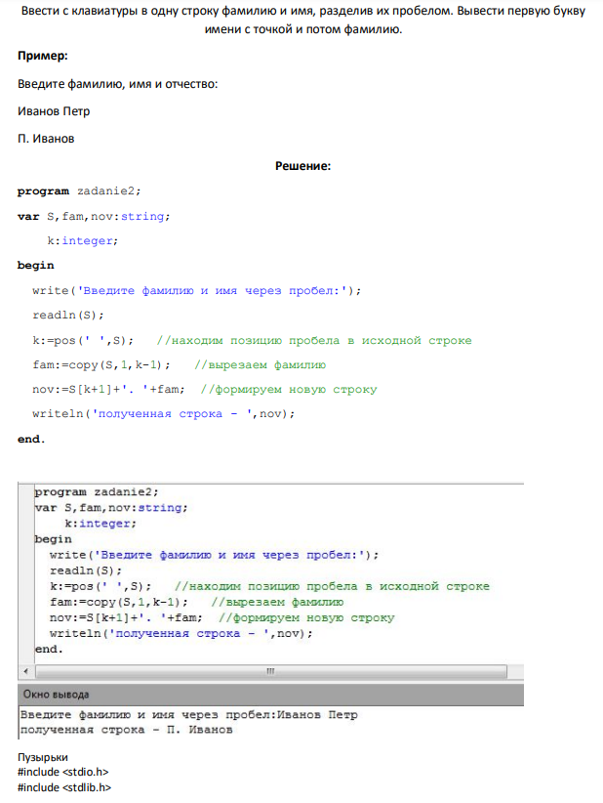Click 'k:=pos(' ',S);' inside the editor screenshot
Image resolution: width=603 pixels, height=803 pixels.
100,586
